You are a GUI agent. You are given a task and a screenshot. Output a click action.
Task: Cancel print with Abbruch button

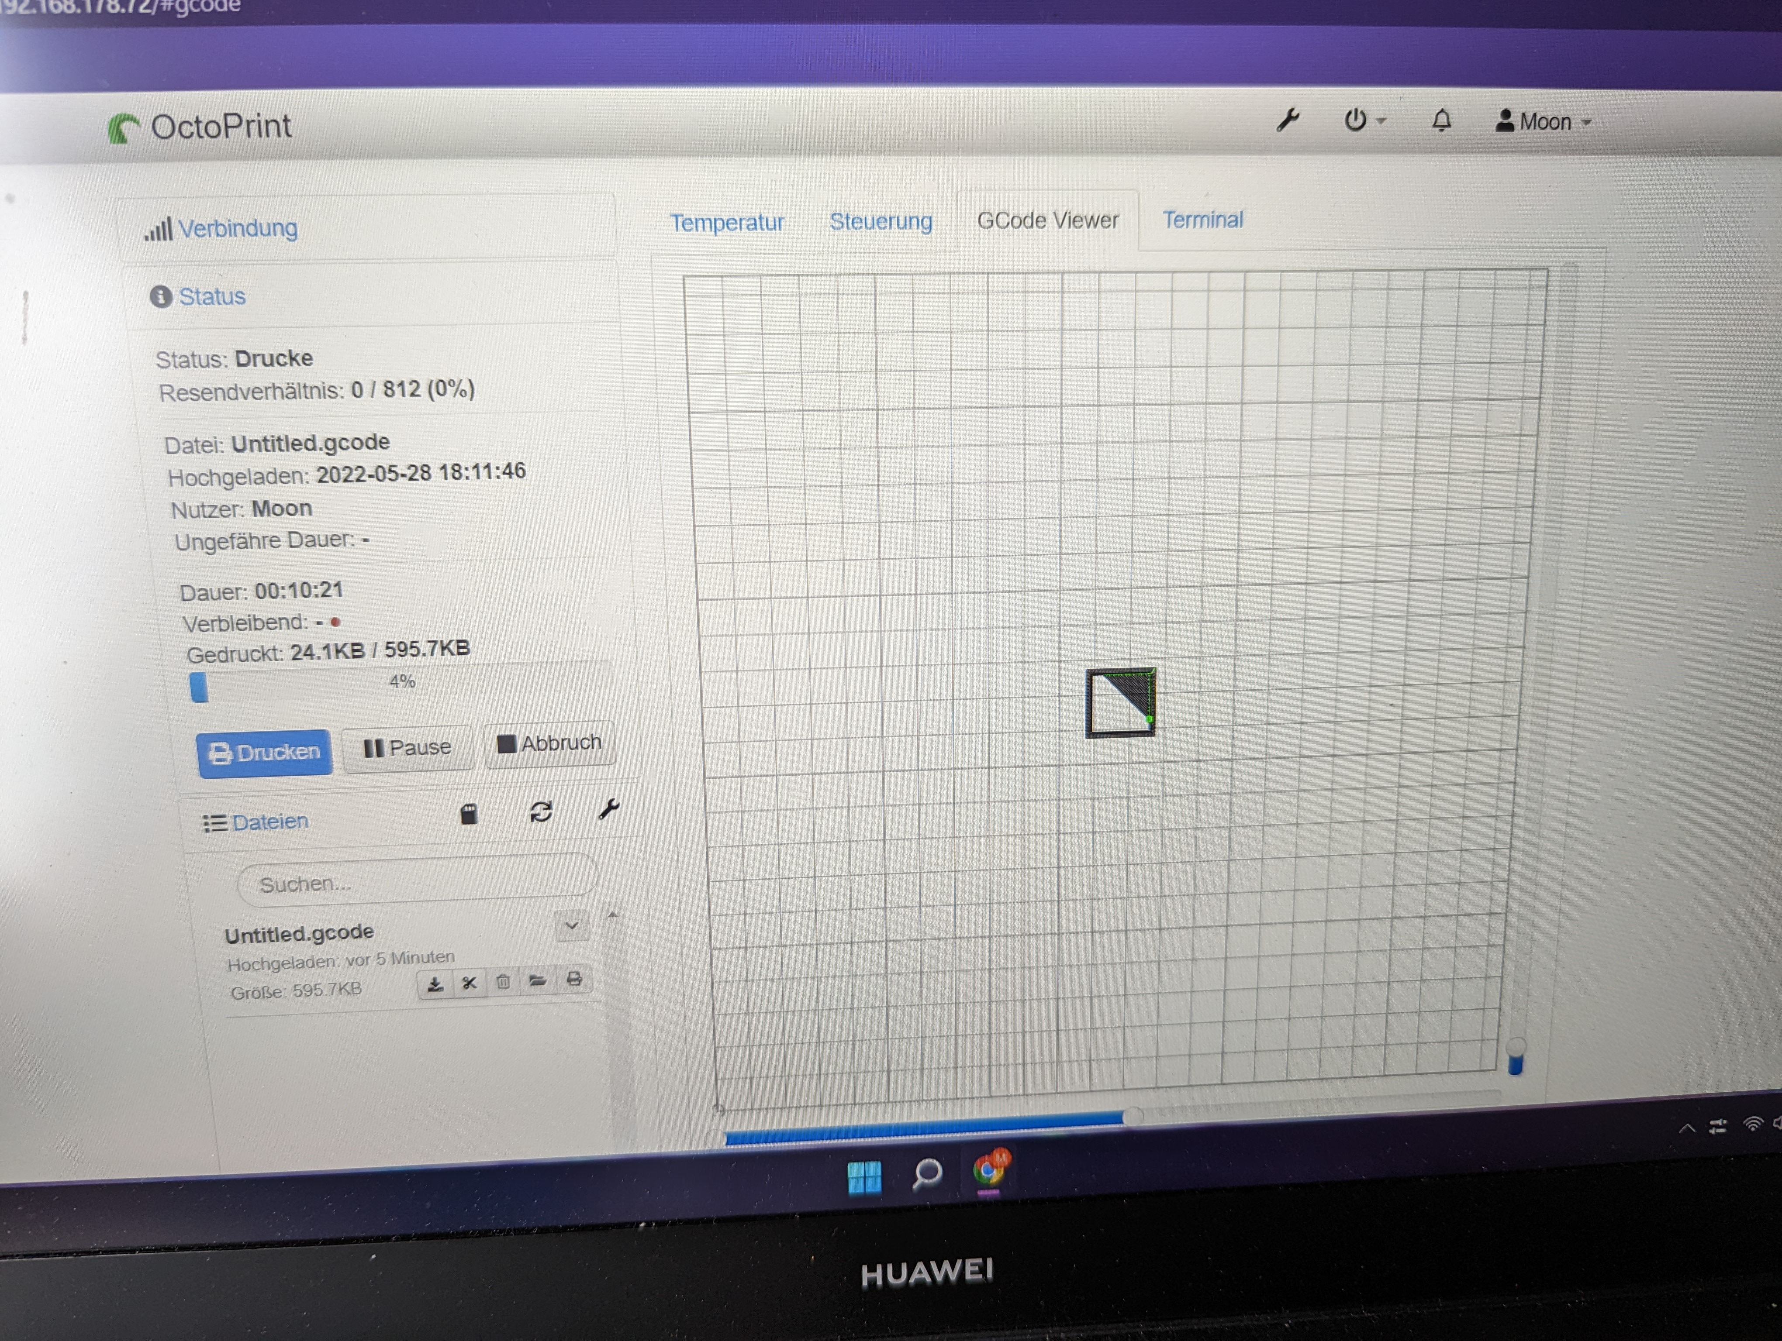549,744
